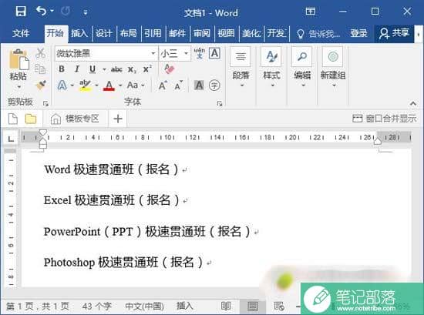Open Customize Quick Access Toolbar menu

(86, 12)
